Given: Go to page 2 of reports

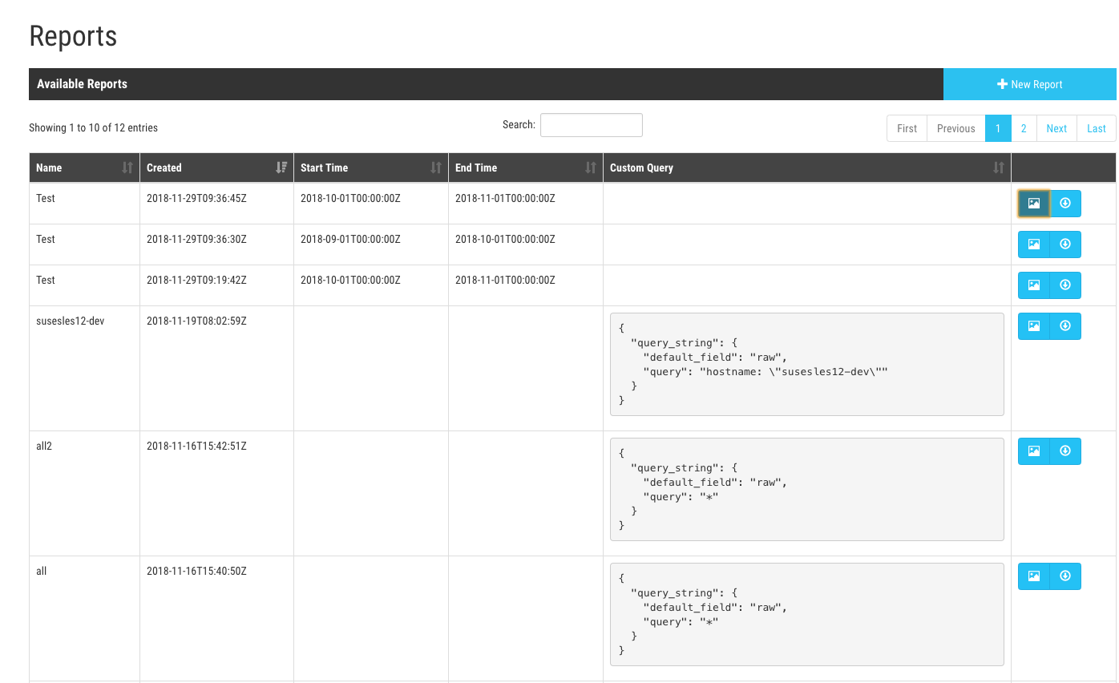Looking at the screenshot, I should [x=1024, y=128].
